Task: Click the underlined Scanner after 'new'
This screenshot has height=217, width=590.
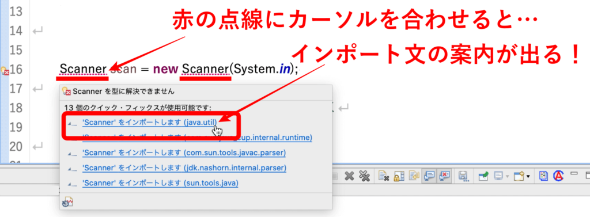Action: [206, 70]
